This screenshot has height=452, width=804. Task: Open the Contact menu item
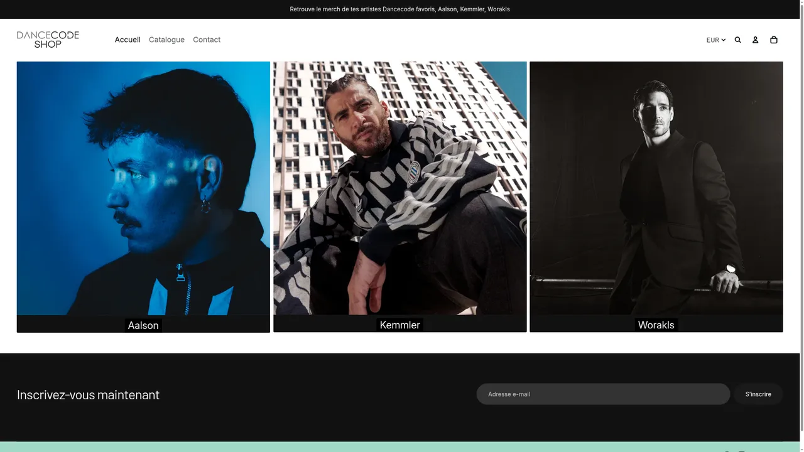207,40
